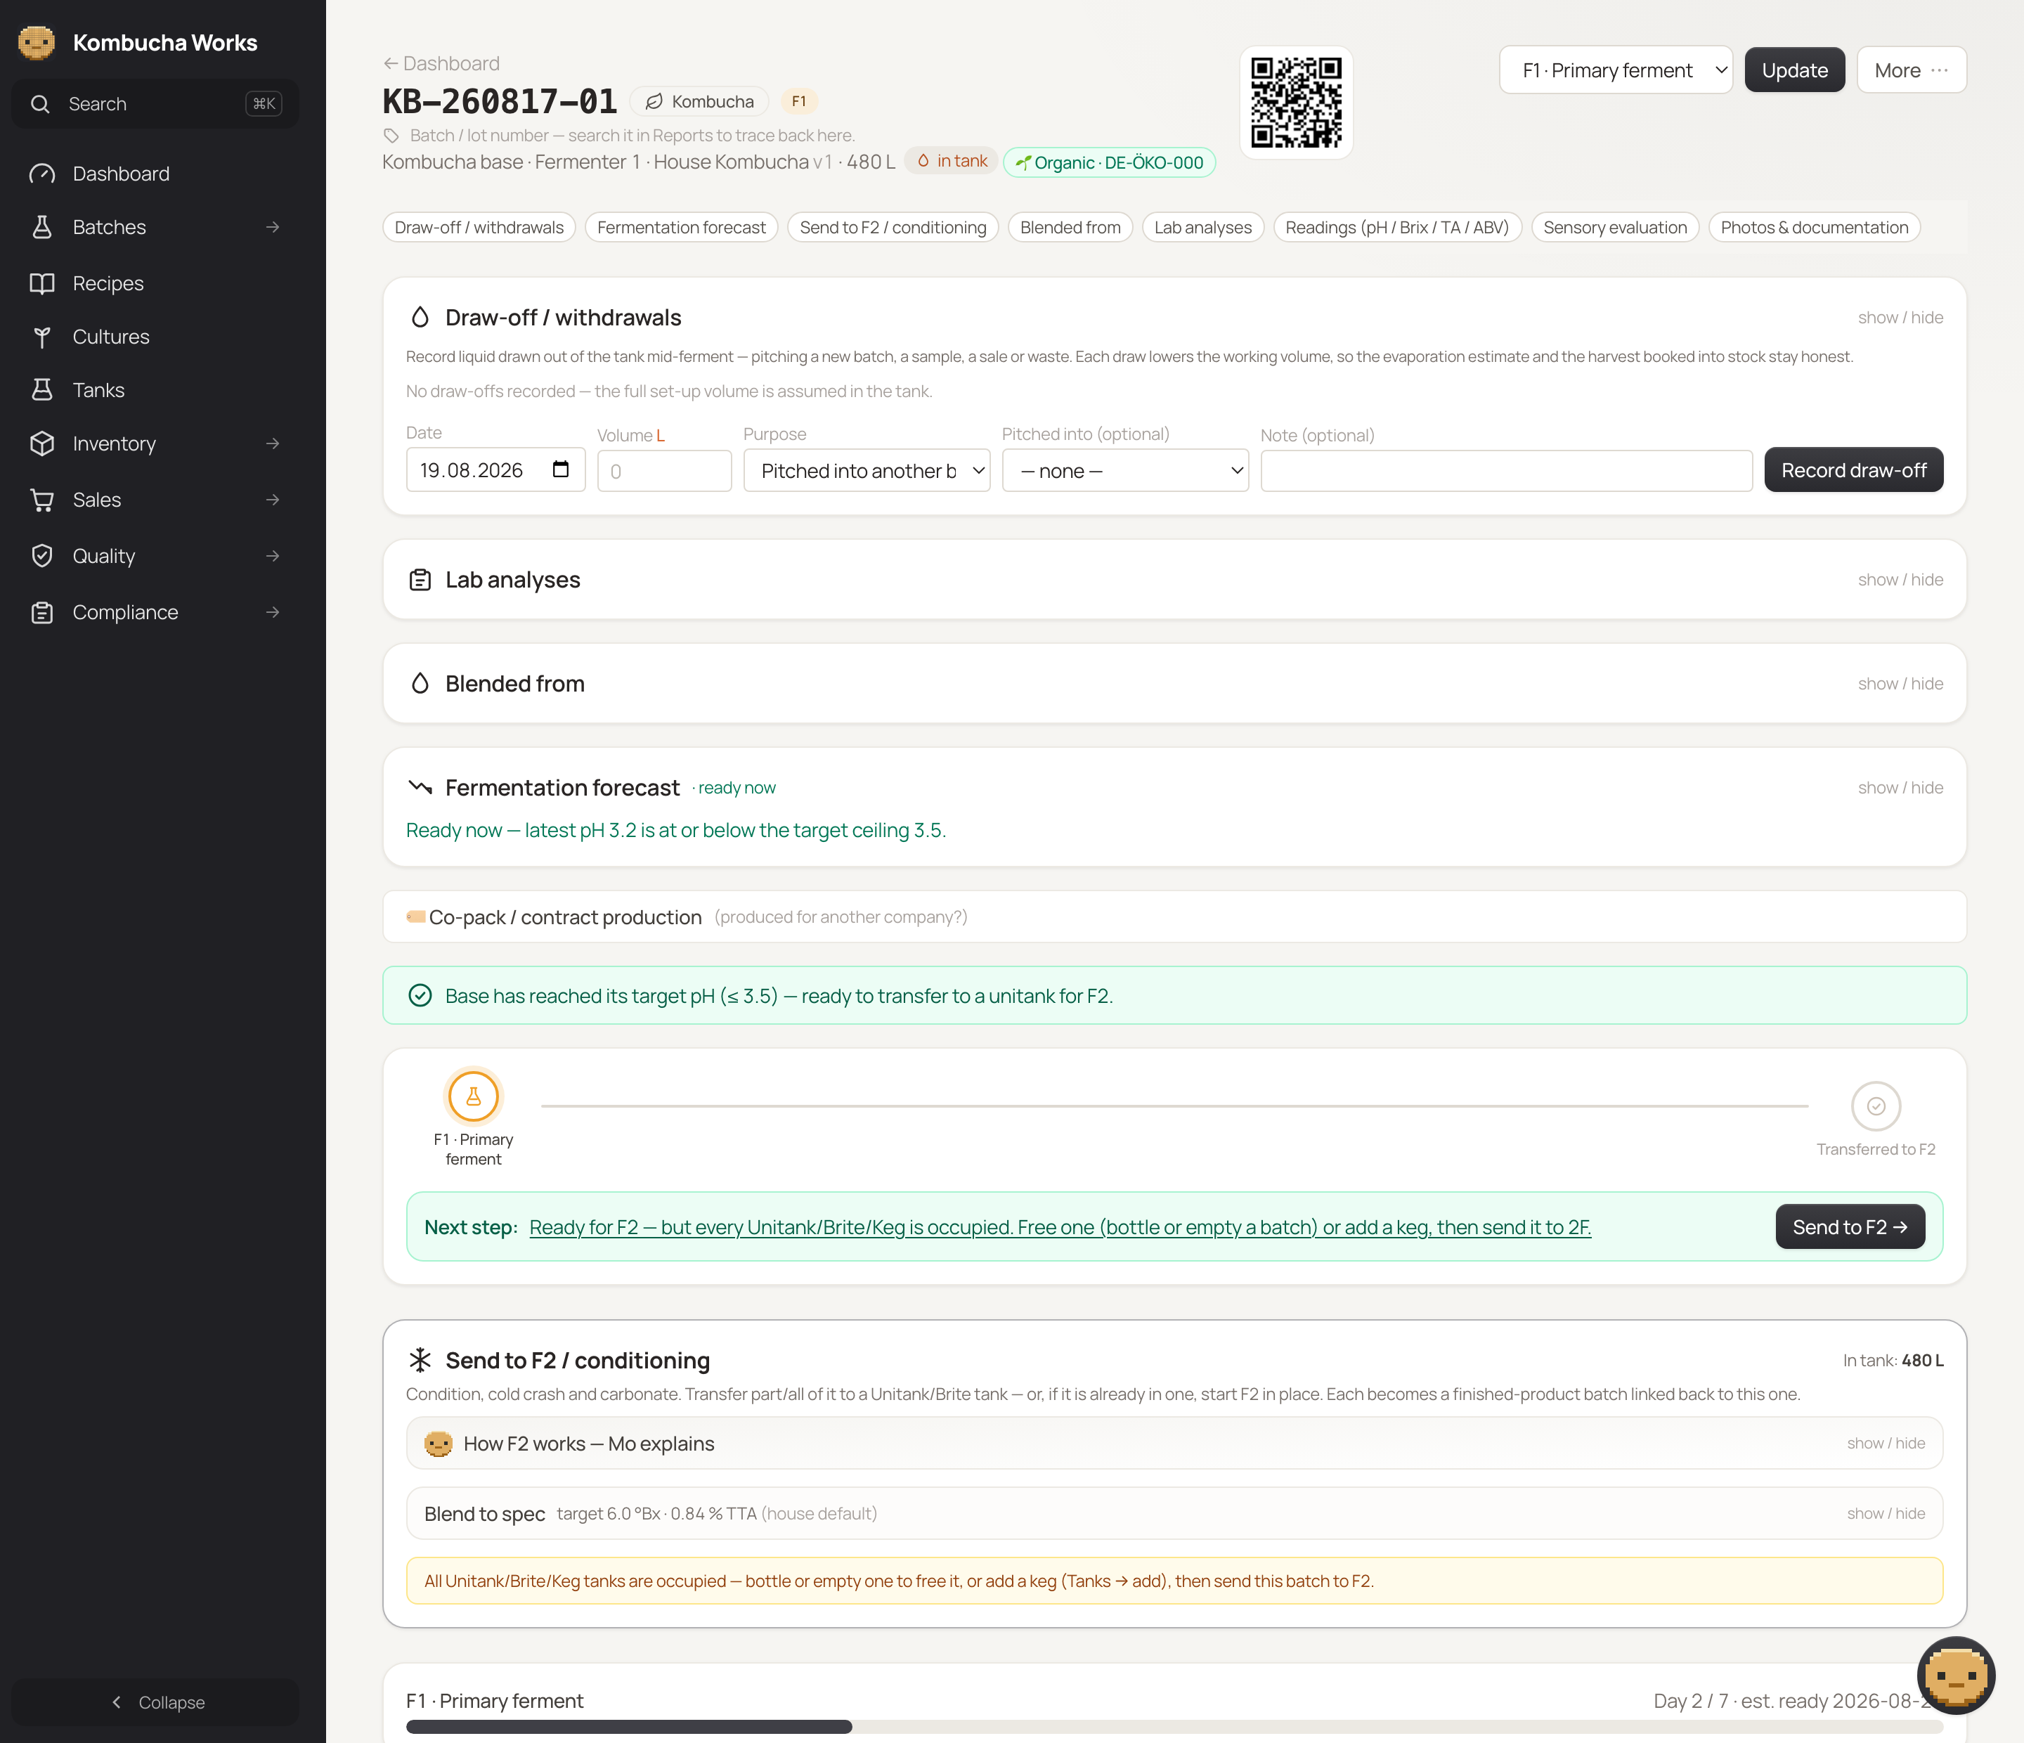Toggle show / hide for Blend to spec
This screenshot has height=1743, width=2024.
[1886, 1515]
